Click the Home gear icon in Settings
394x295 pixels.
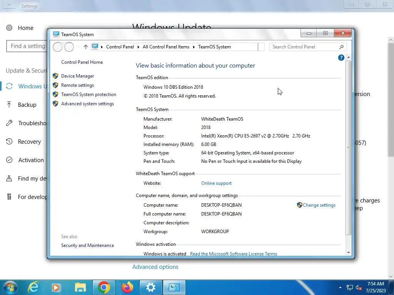tap(9, 28)
